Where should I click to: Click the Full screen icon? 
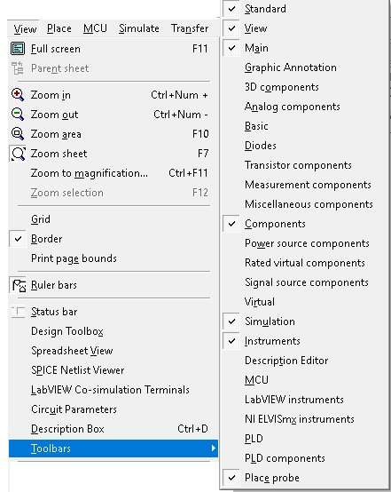18,49
